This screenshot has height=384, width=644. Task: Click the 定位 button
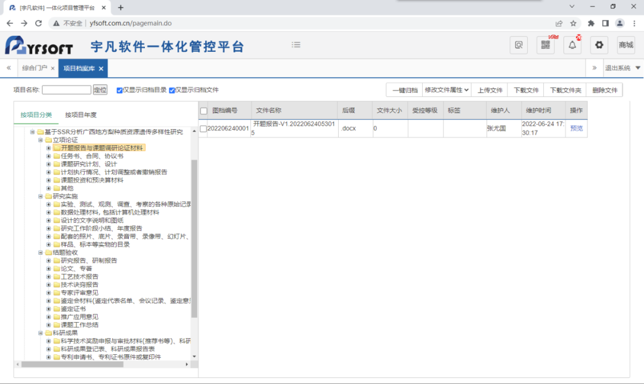click(x=100, y=90)
